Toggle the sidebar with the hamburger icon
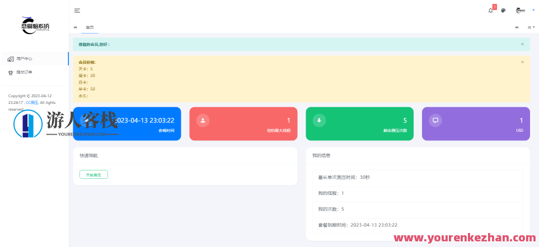 click(x=77, y=11)
